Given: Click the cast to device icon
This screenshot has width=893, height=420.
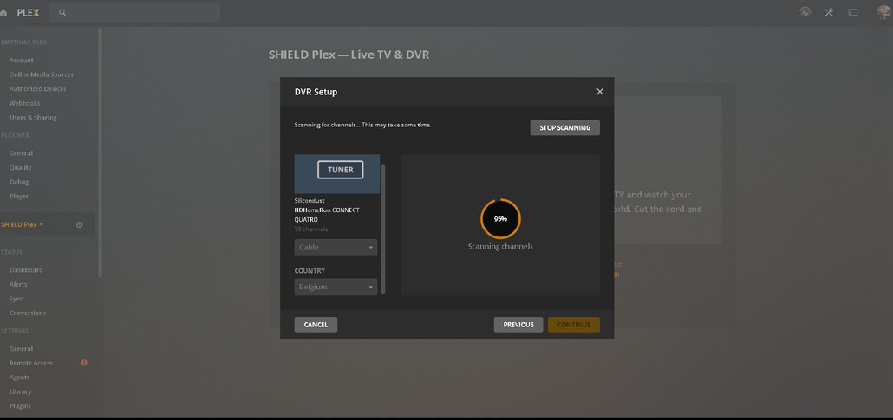Looking at the screenshot, I should click(x=852, y=12).
